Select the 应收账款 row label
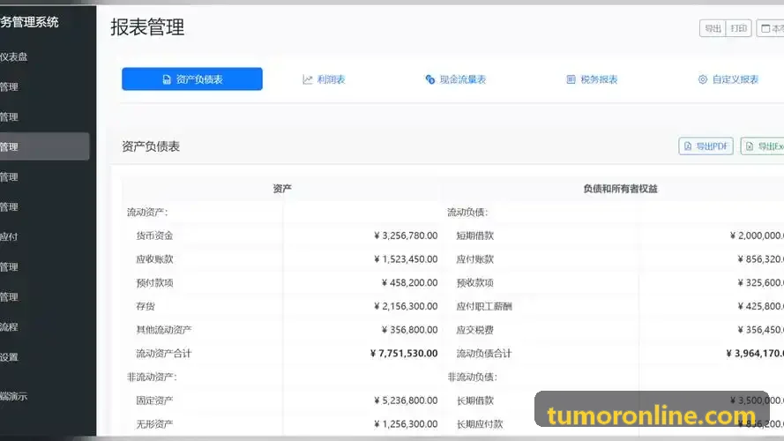784x441 pixels. (154, 259)
